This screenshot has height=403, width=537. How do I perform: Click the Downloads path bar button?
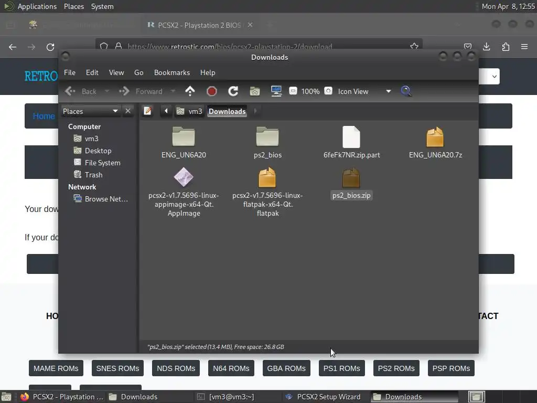pos(227,111)
